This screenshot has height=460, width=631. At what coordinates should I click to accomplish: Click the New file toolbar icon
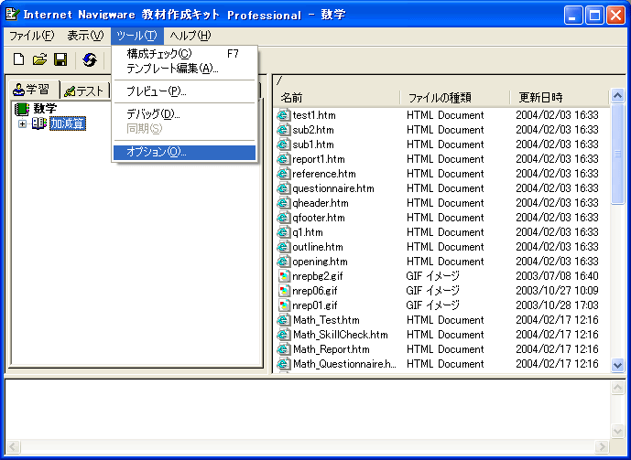[x=18, y=59]
